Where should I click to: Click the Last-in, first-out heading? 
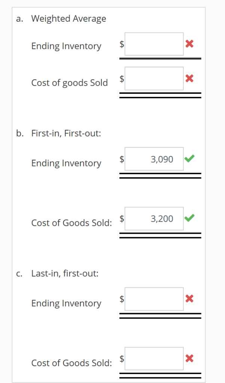[66, 273]
